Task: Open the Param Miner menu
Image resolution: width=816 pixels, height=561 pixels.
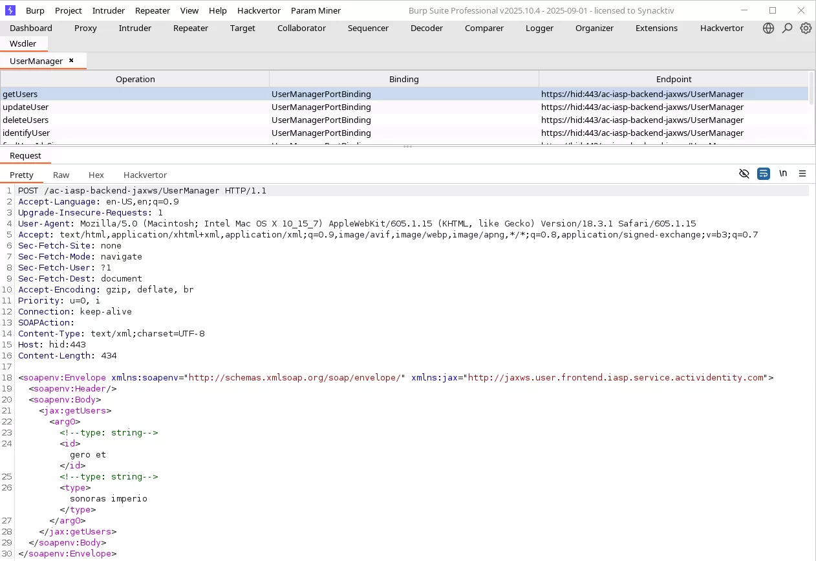Action: point(316,10)
